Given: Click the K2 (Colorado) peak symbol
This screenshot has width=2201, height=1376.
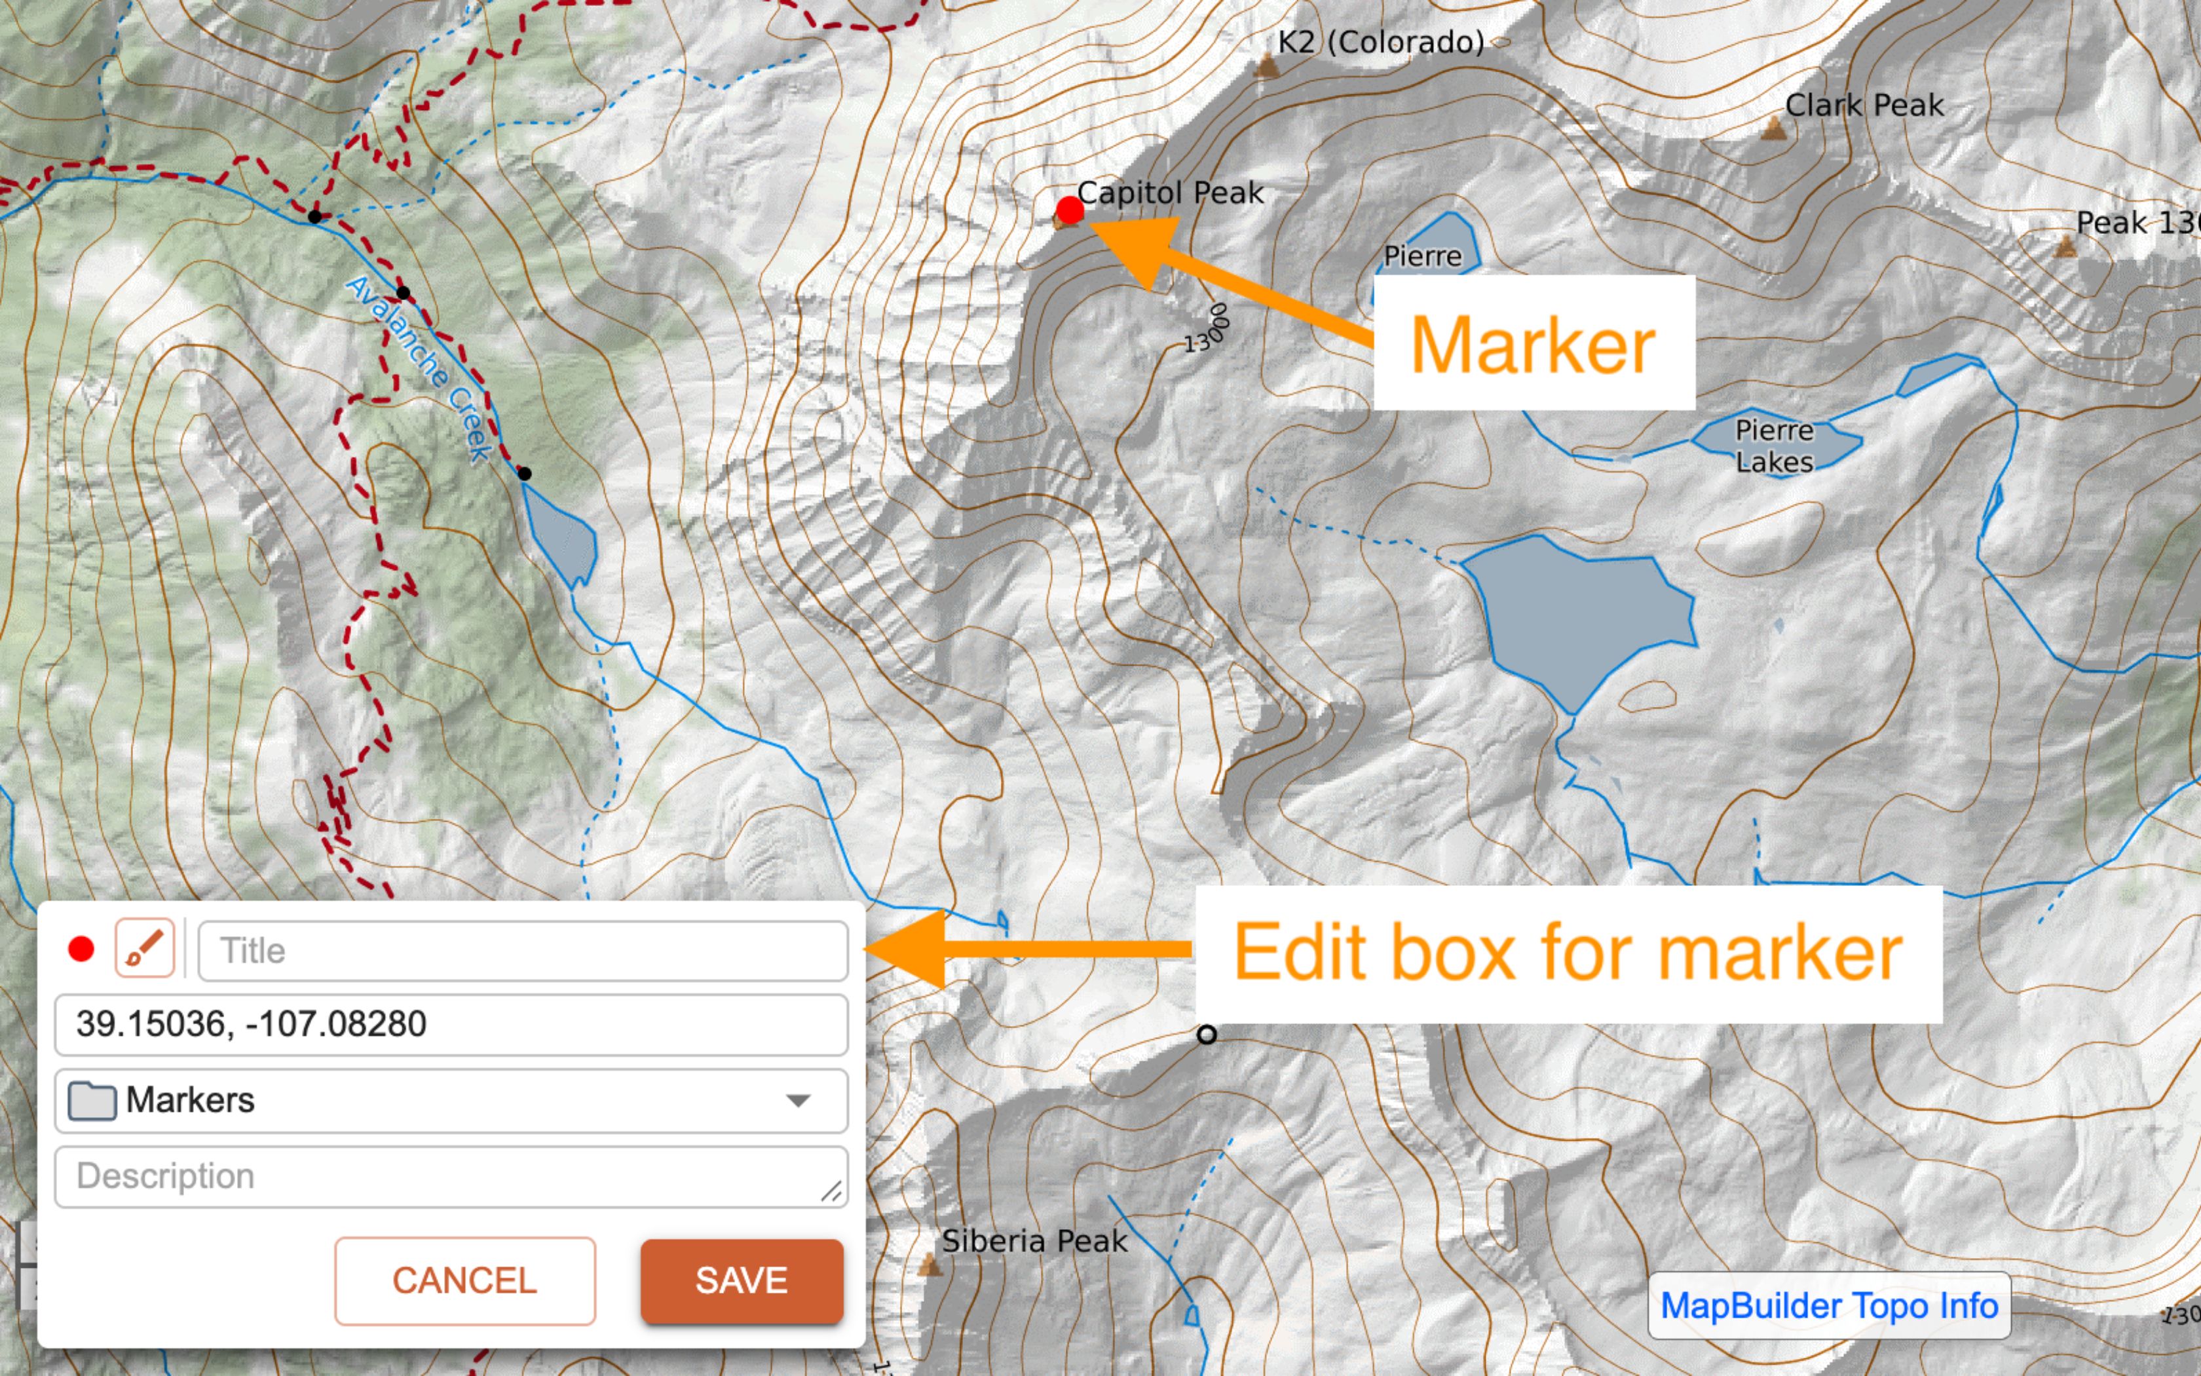Looking at the screenshot, I should pyautogui.click(x=1265, y=66).
